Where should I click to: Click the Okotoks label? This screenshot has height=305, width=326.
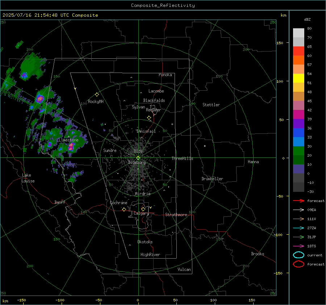tap(145, 242)
